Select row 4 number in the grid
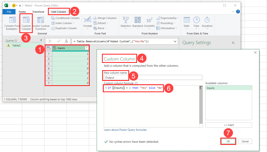 [49, 69]
